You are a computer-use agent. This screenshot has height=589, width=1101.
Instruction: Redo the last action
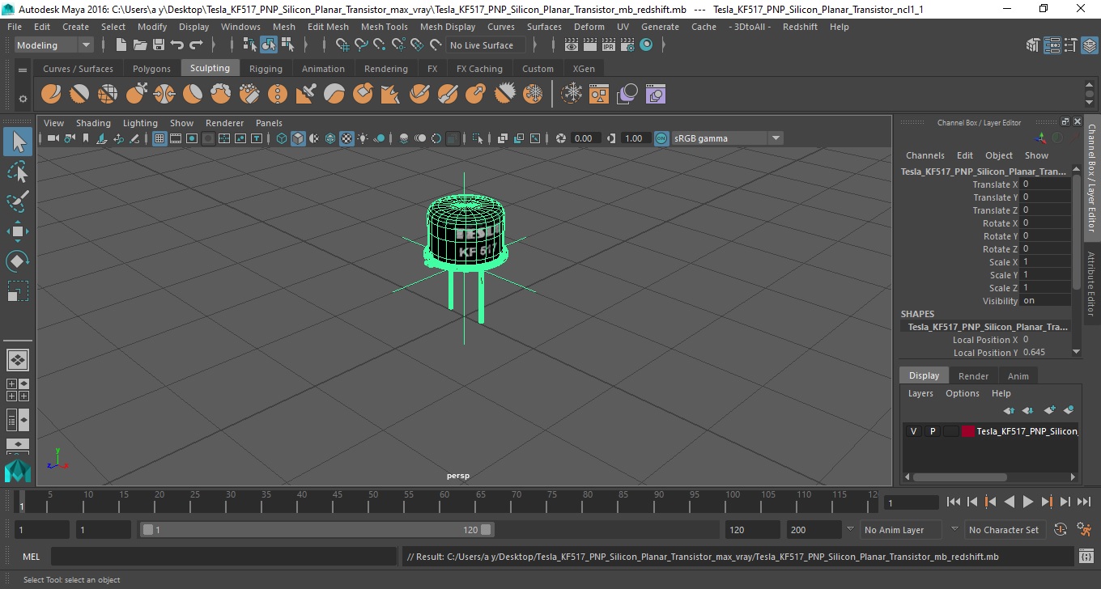click(x=195, y=45)
